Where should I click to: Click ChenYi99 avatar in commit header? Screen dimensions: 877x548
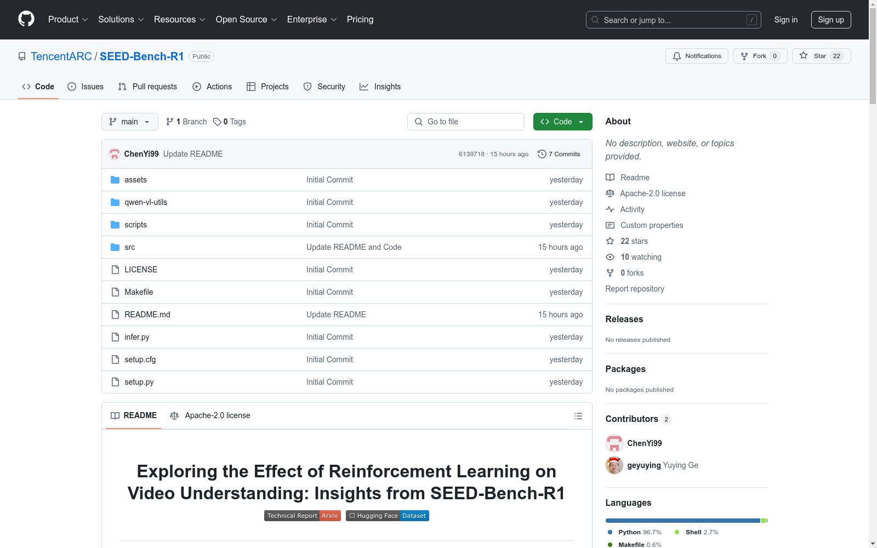(115, 154)
